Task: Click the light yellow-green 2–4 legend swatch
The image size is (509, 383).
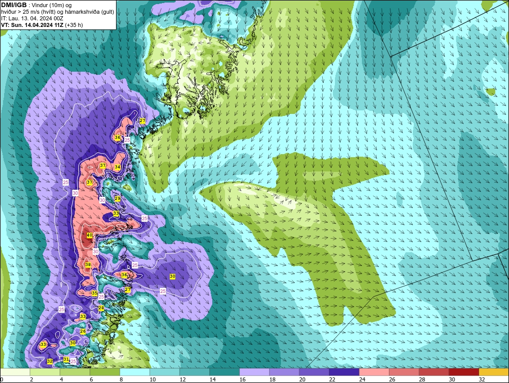Action: 45,372
